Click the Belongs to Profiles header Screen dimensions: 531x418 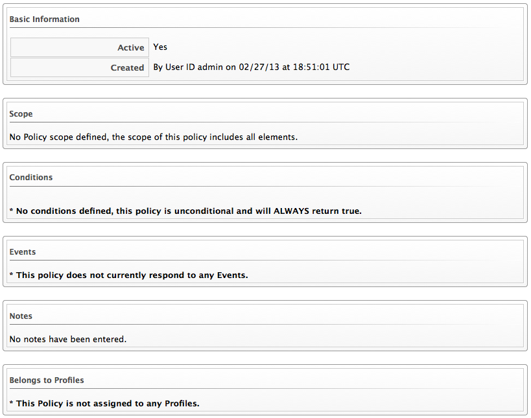[x=47, y=380]
